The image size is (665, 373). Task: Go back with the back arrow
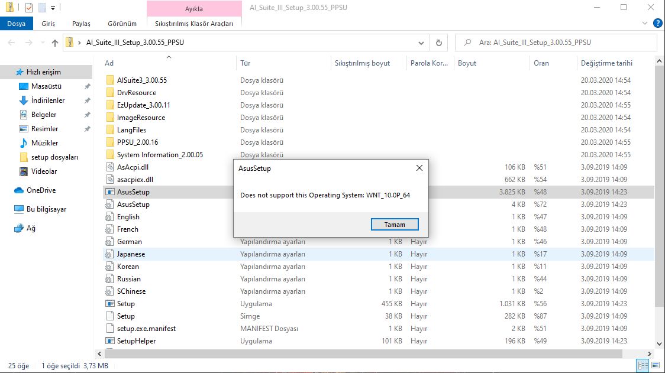click(x=11, y=43)
